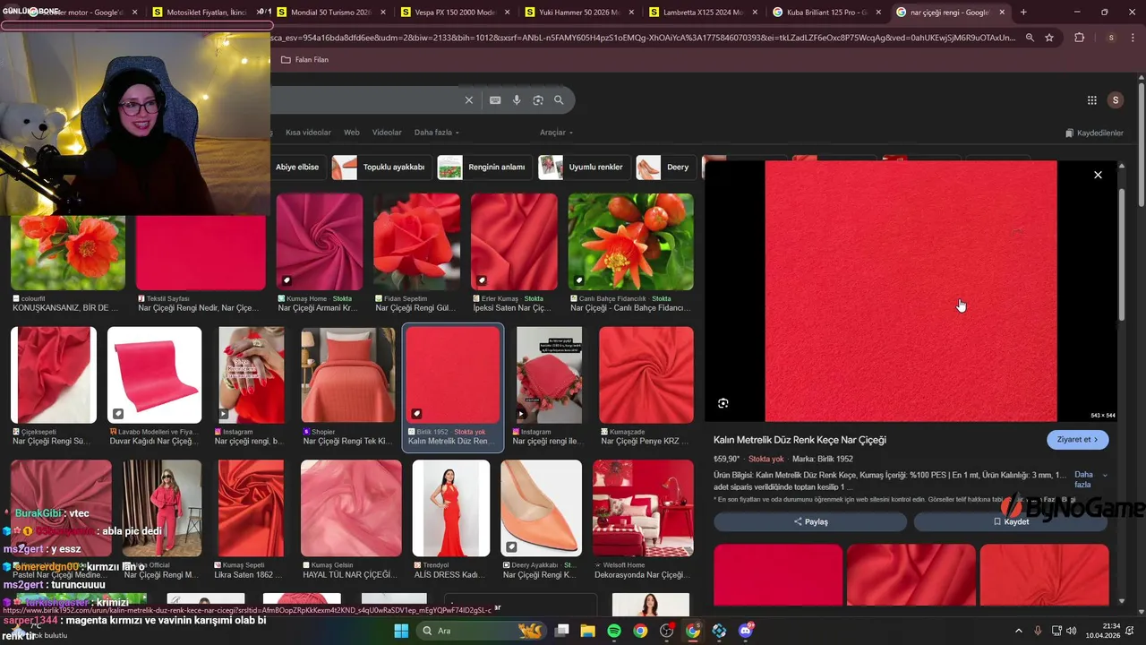This screenshot has width=1146, height=645.
Task: Select the Uyumlu renkler filter chip
Action: click(584, 167)
